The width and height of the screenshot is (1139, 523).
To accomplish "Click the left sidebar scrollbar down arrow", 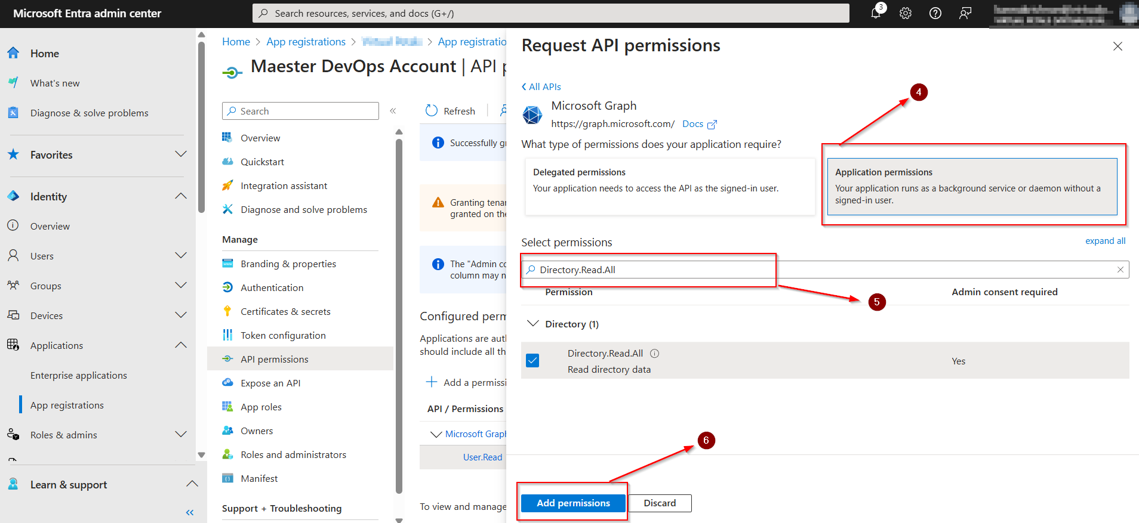I will click(x=201, y=454).
